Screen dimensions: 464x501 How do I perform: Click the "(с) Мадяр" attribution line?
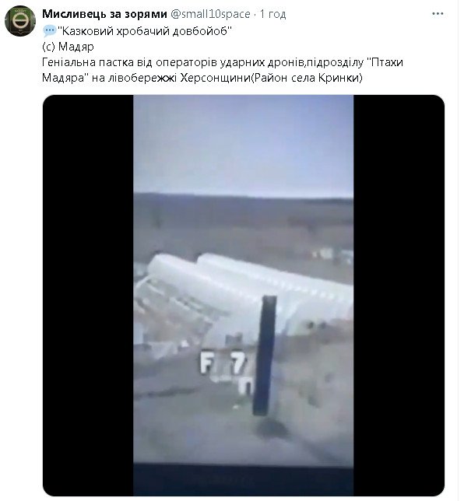pyautogui.click(x=69, y=47)
